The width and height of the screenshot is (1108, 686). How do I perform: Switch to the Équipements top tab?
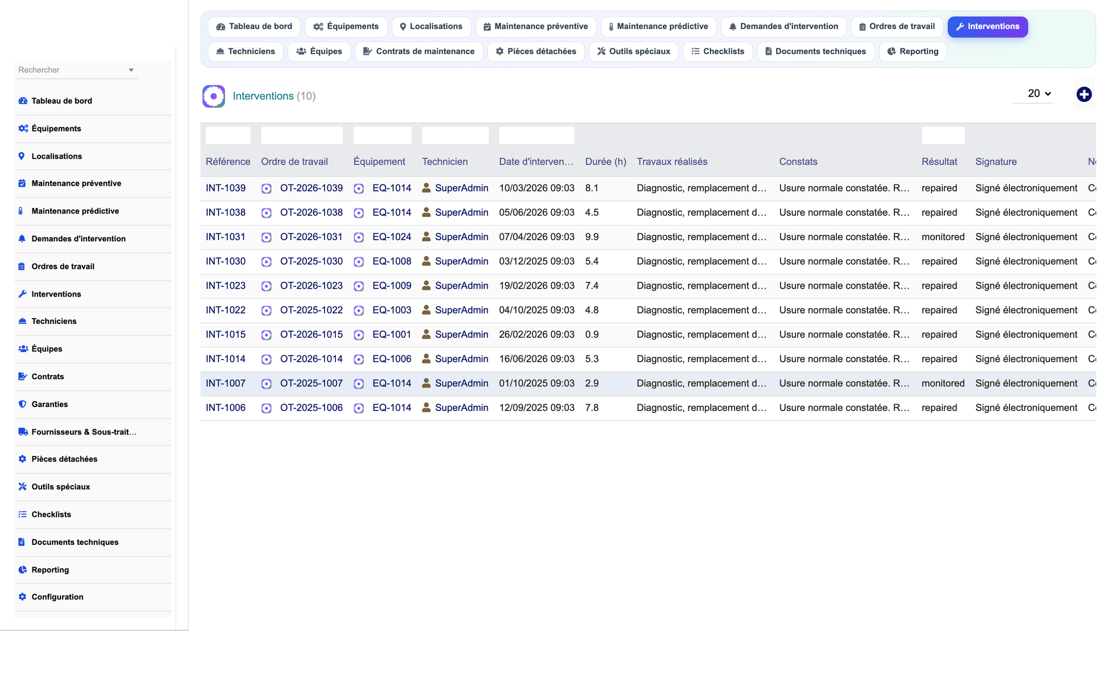[346, 27]
